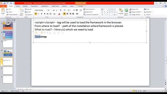Decrease list indent level

[74, 10]
